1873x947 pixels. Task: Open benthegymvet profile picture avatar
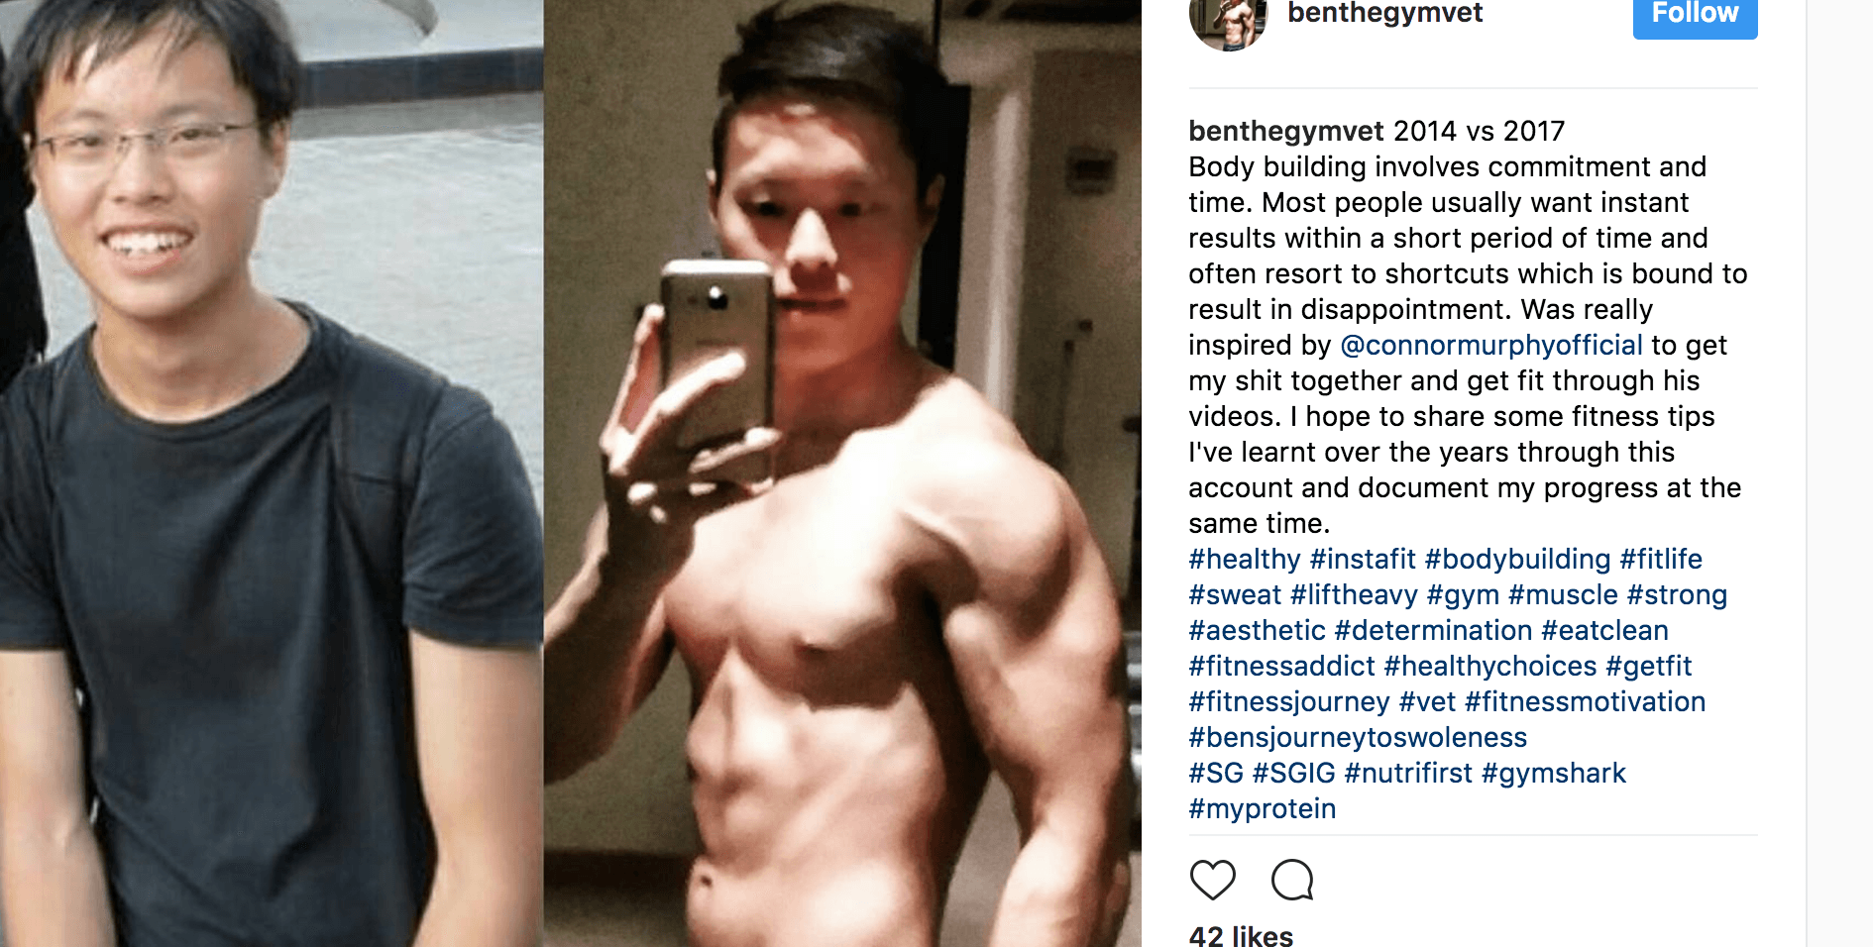coord(1228,20)
